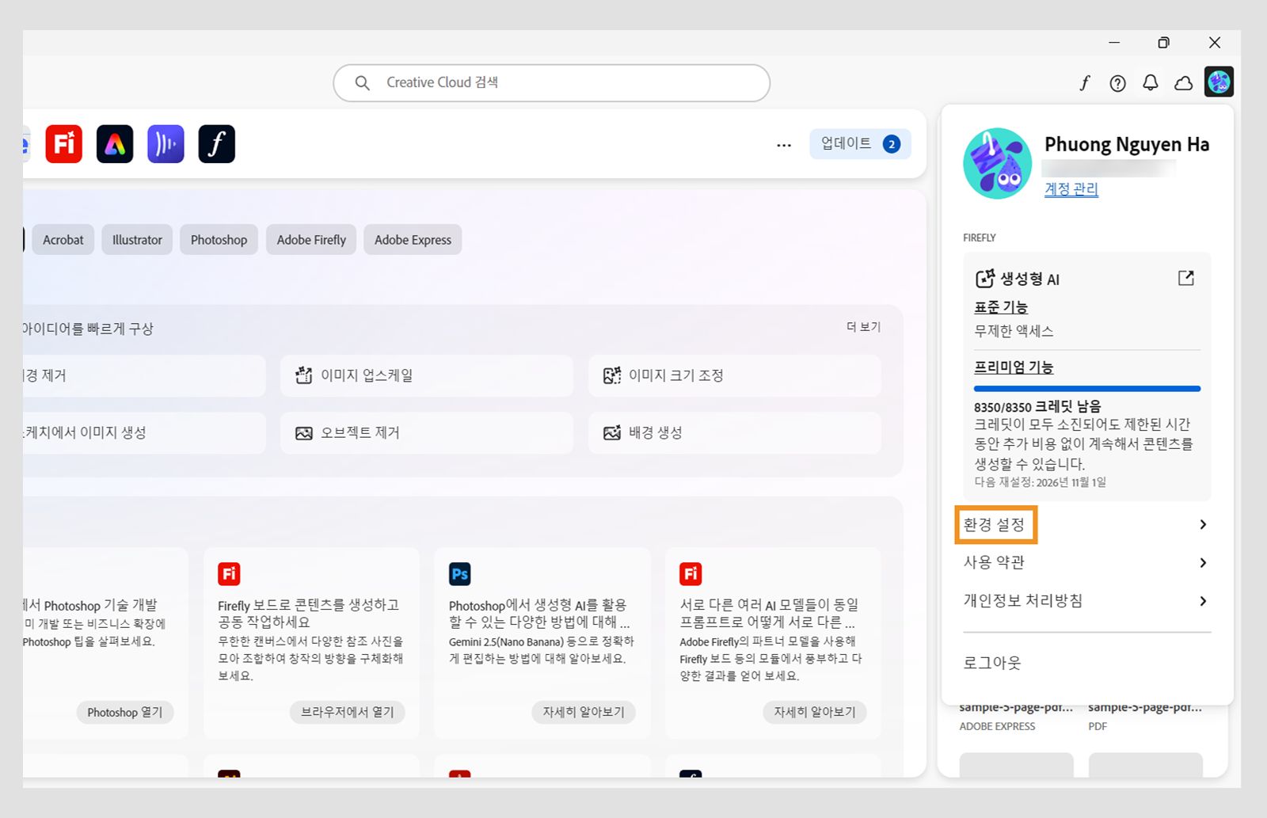Viewport: 1267px width, 818px height.
Task: Expand the 사용 약관 chevron
Action: pos(1203,563)
